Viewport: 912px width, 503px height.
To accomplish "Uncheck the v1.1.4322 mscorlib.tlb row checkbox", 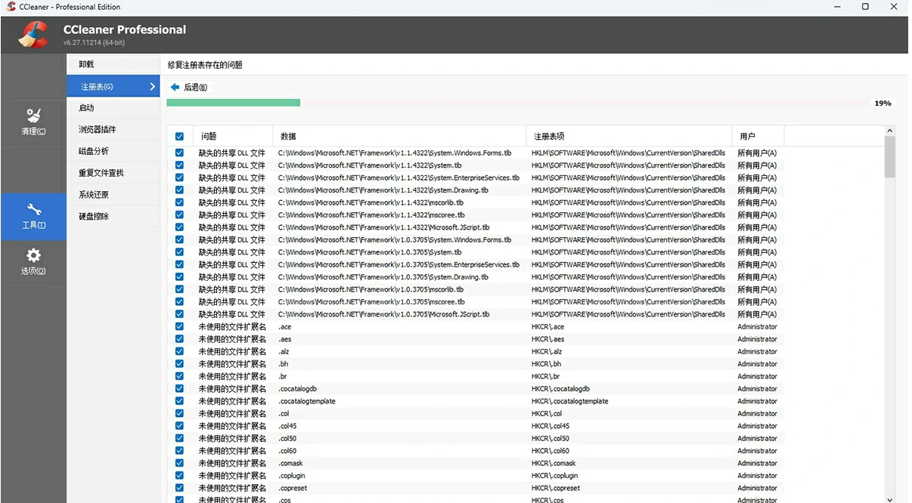I will (179, 202).
